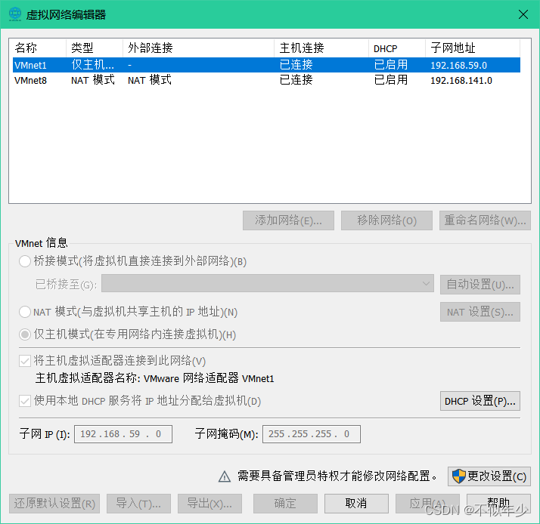Click the 帮助 button
Screen dimensions: 540x524
pos(498,504)
